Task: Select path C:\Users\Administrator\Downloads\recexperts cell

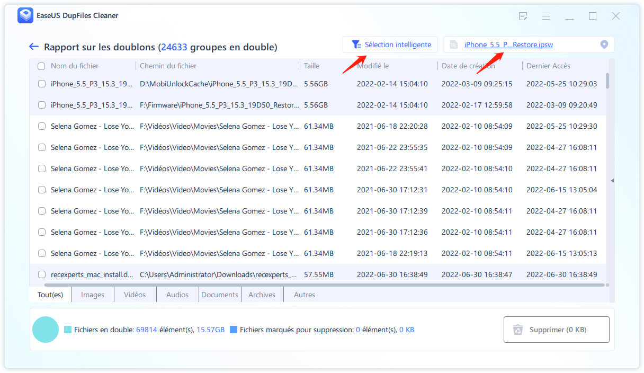Action: click(x=219, y=274)
